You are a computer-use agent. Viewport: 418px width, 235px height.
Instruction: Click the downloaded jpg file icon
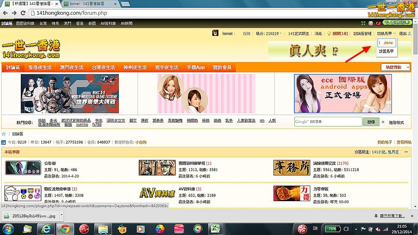click(7, 216)
